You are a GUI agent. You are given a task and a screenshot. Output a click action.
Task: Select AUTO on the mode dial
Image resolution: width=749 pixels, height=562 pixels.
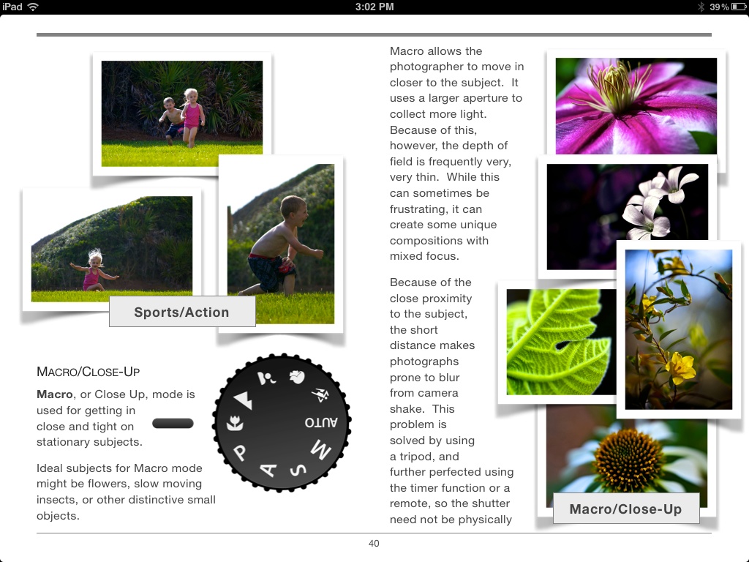point(322,422)
